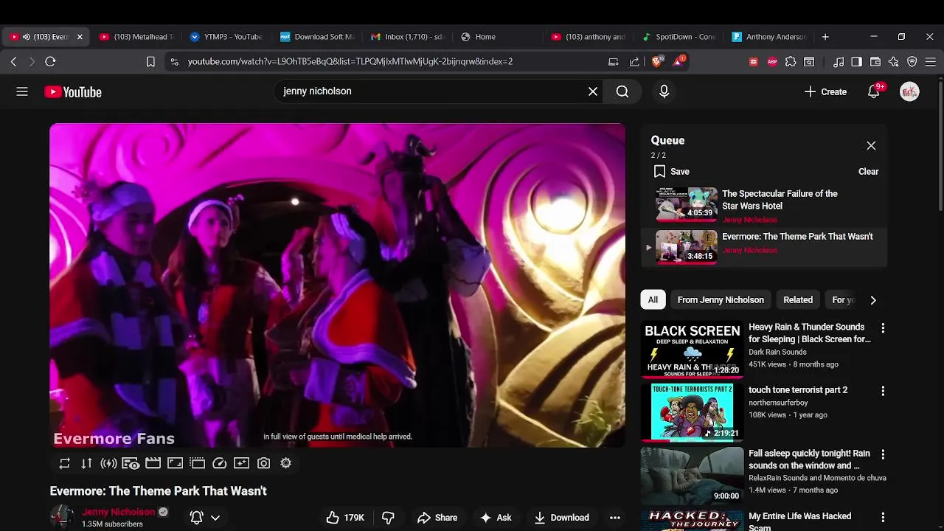
Task: Click the video filters sparkle icon
Action: pos(241,463)
